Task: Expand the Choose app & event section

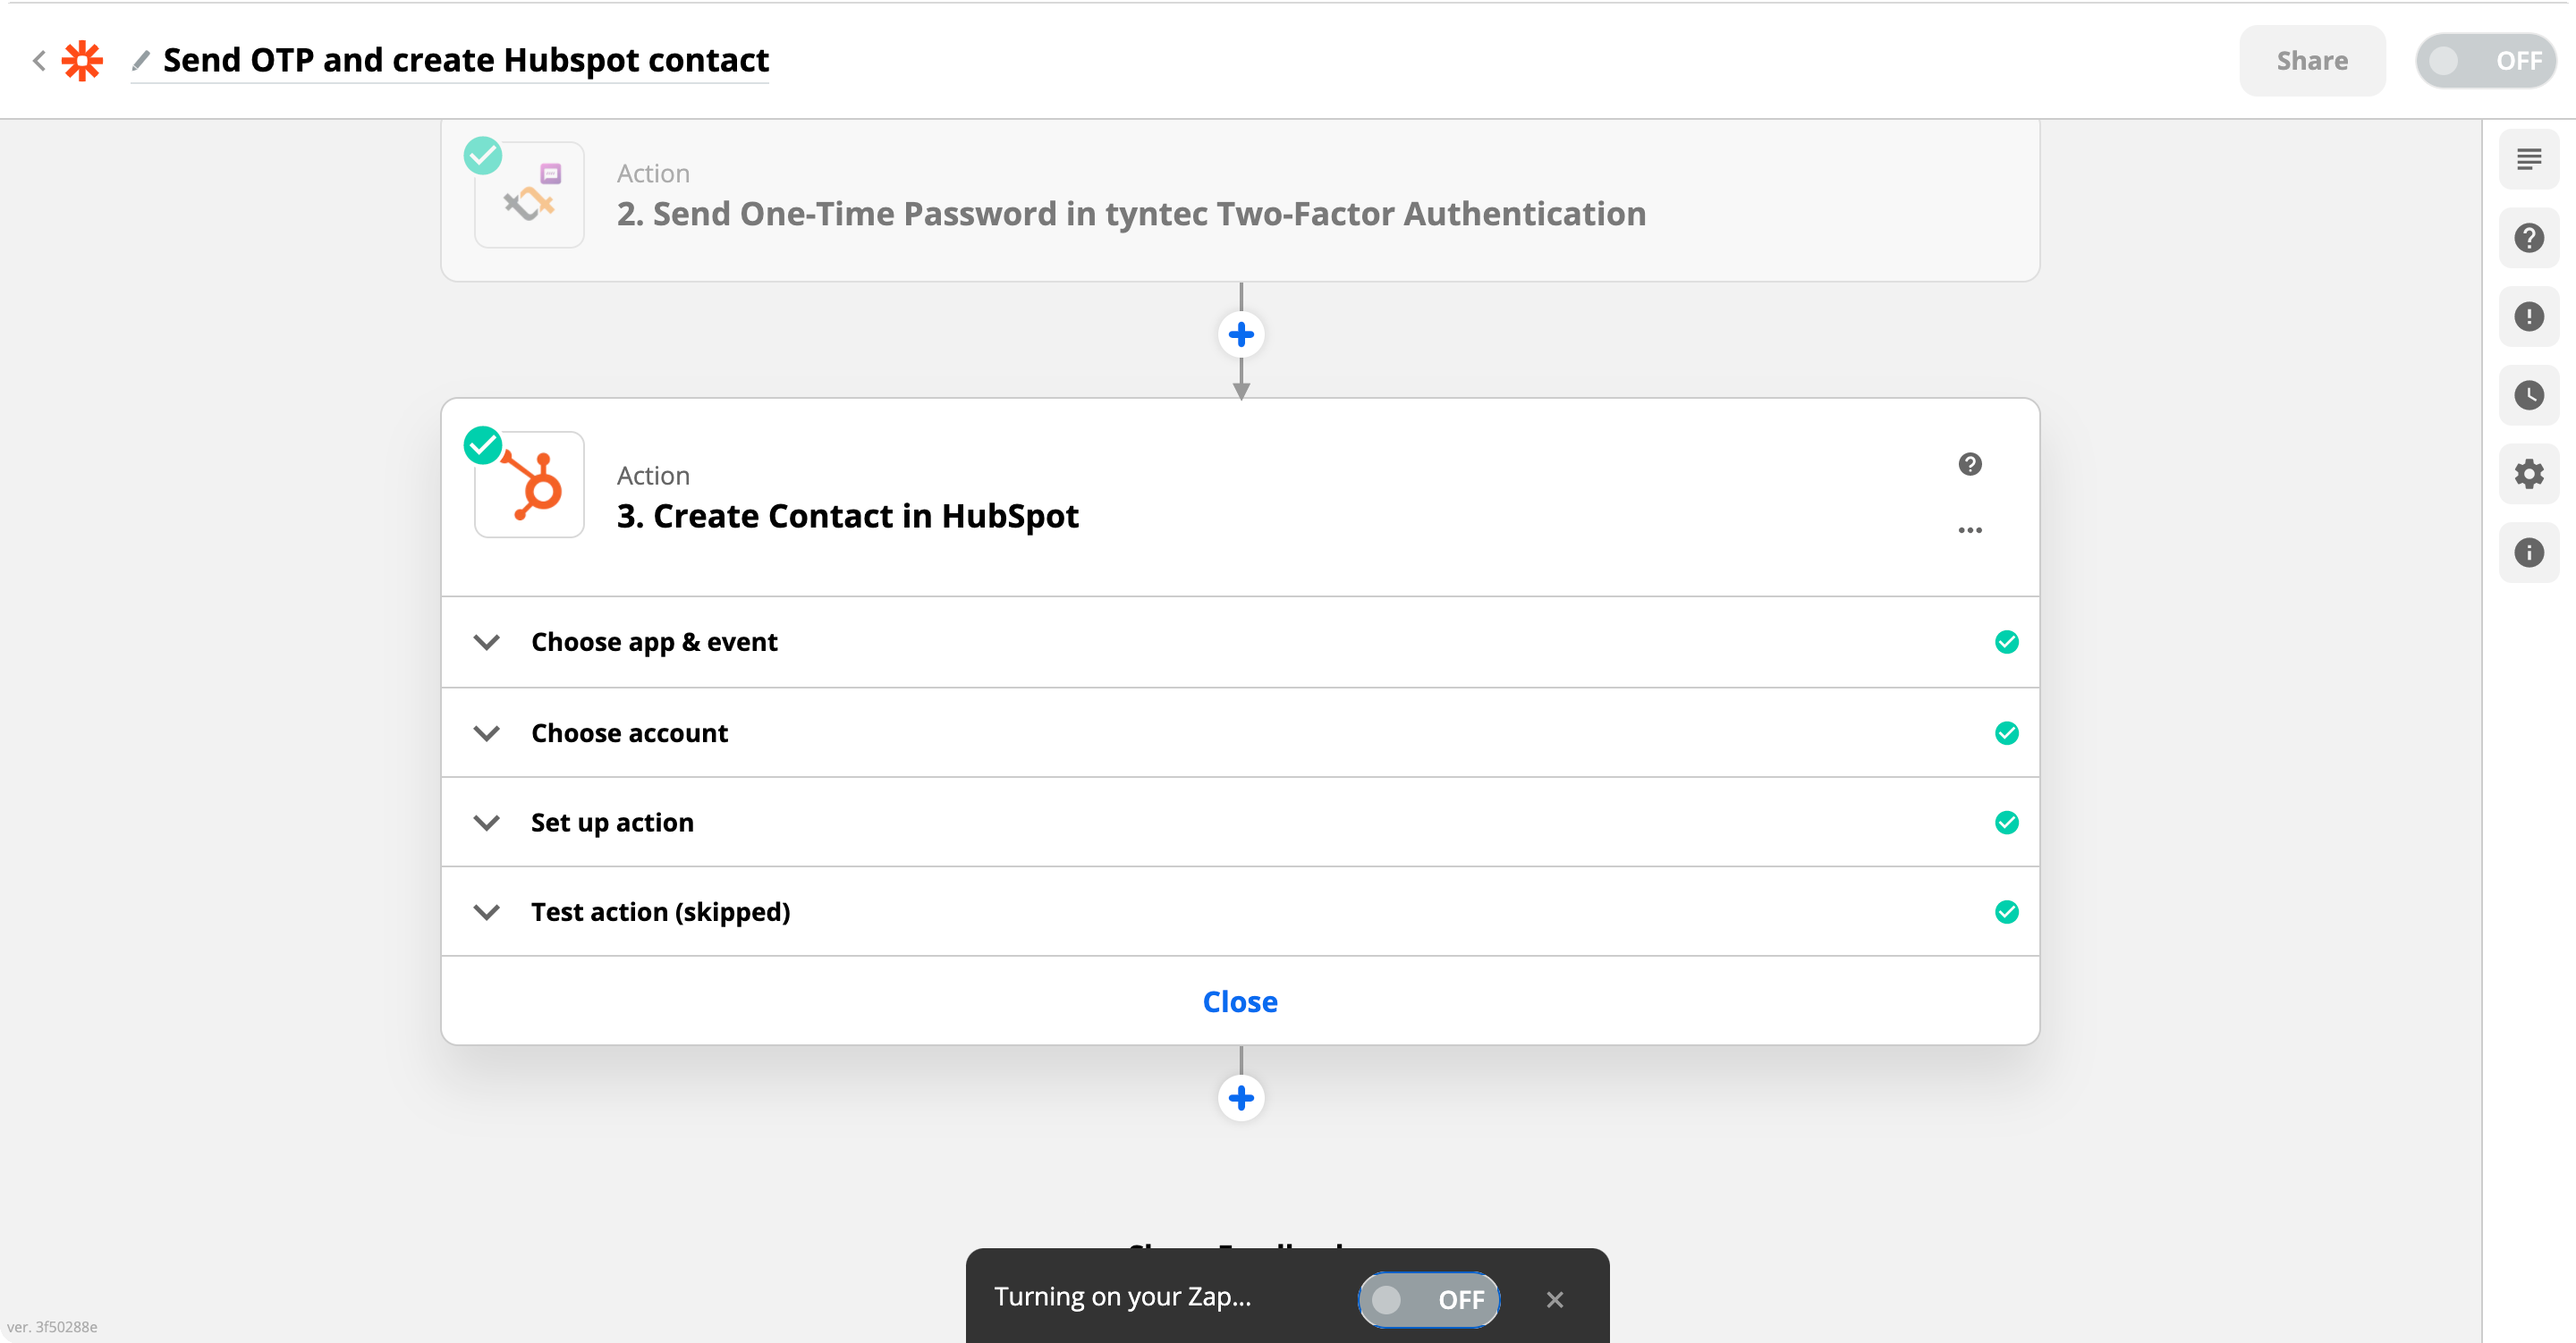Action: point(1240,642)
